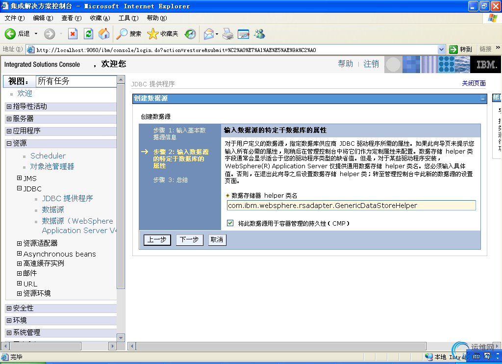Expand the 环境 section
The height and width of the screenshot is (364, 502).
click(x=9, y=320)
